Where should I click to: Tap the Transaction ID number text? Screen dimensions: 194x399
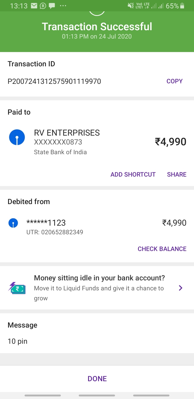54,81
